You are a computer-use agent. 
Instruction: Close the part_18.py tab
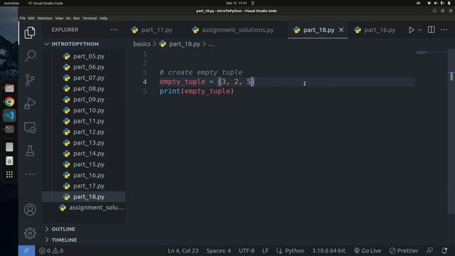pyautogui.click(x=341, y=30)
